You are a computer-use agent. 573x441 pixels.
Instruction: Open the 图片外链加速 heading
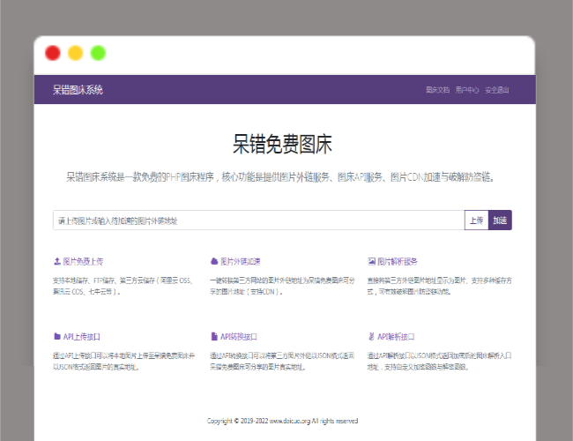point(240,261)
